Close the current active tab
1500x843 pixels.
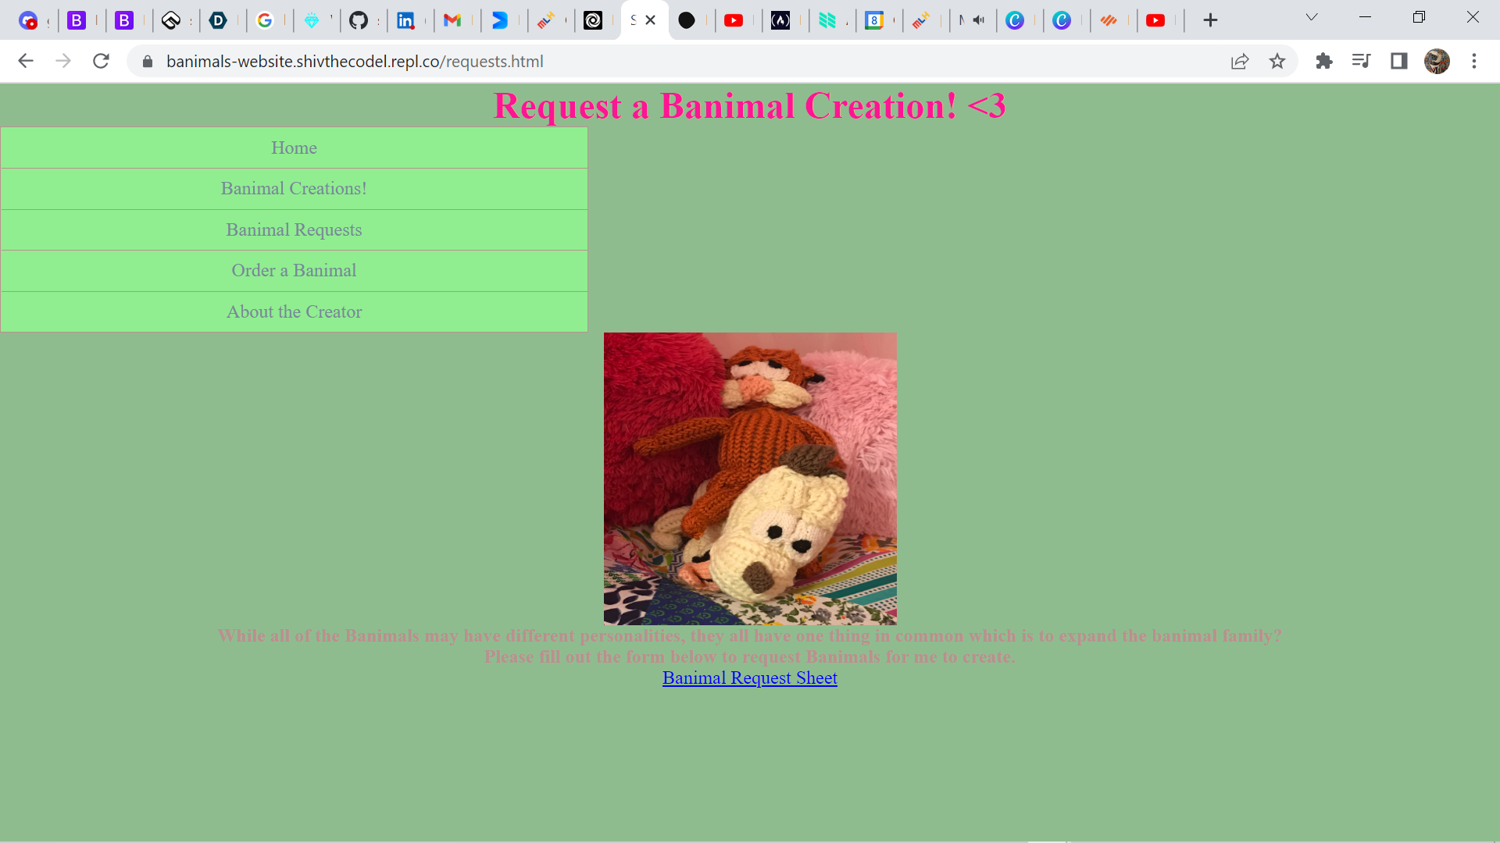tap(650, 20)
